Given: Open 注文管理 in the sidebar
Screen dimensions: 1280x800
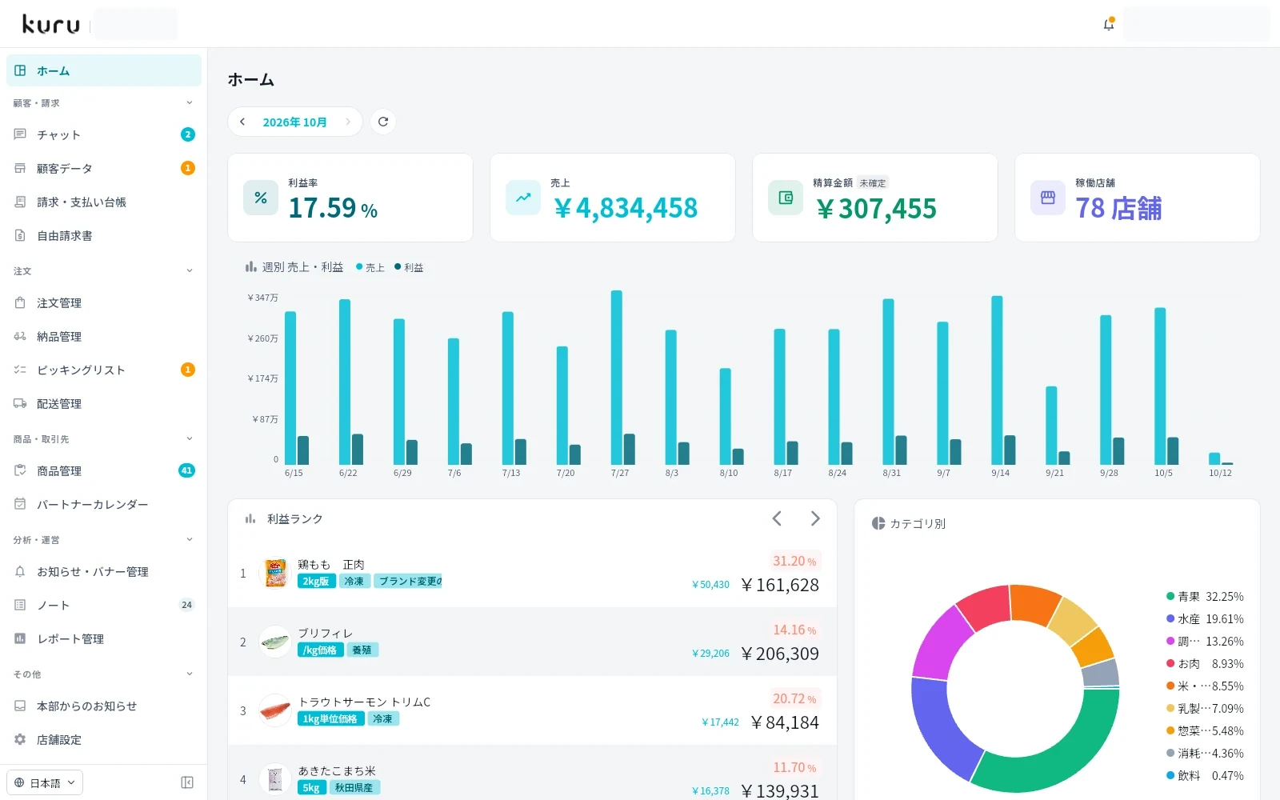Looking at the screenshot, I should coord(104,302).
